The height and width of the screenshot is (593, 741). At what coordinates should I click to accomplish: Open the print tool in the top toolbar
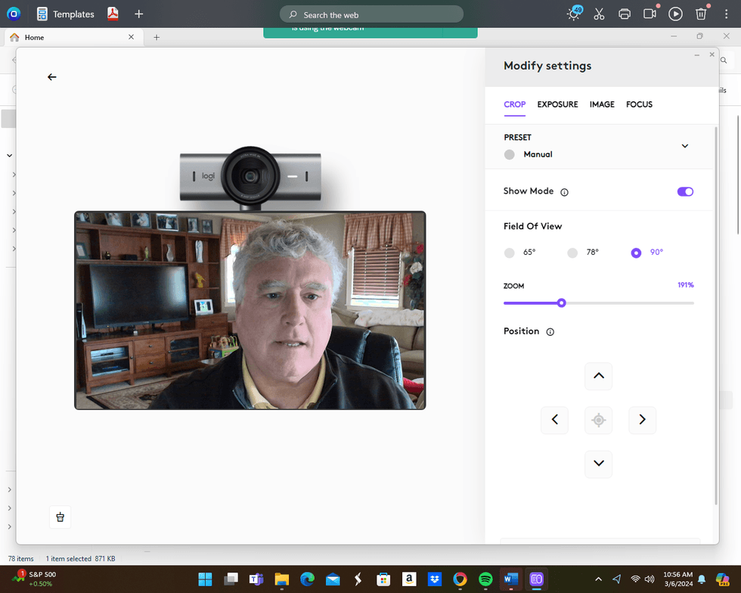(625, 14)
